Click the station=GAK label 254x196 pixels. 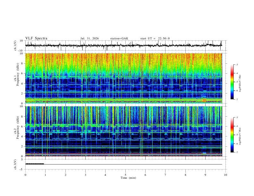point(119,38)
